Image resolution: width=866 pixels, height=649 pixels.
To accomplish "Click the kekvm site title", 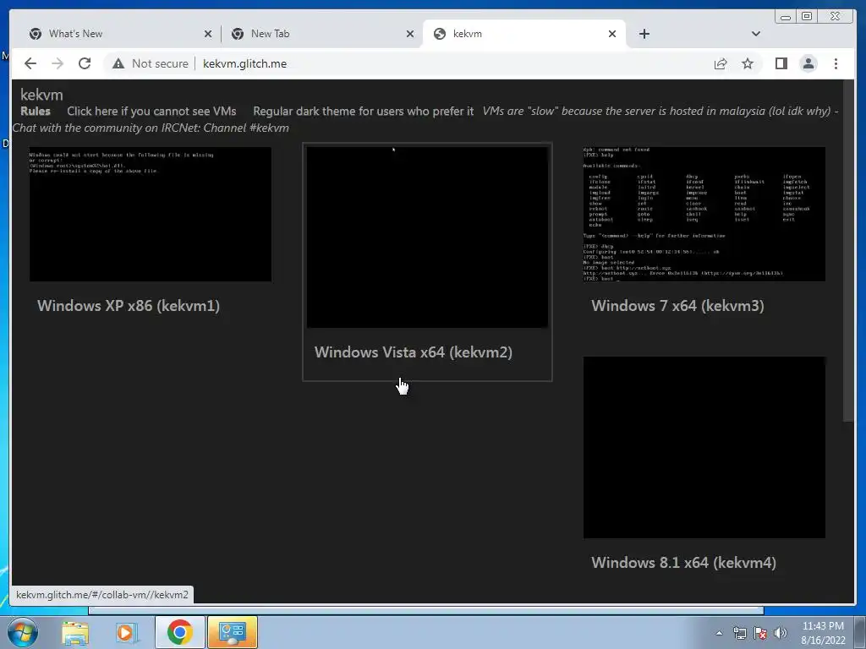I will 41,95.
